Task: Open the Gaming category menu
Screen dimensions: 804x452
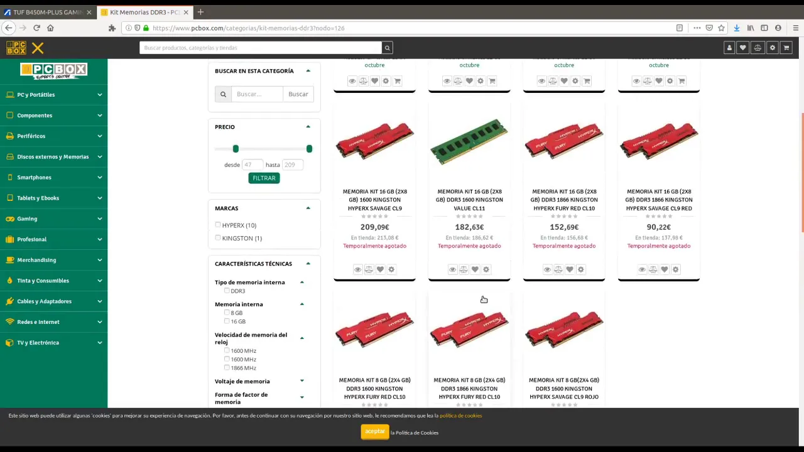Action: (54, 218)
